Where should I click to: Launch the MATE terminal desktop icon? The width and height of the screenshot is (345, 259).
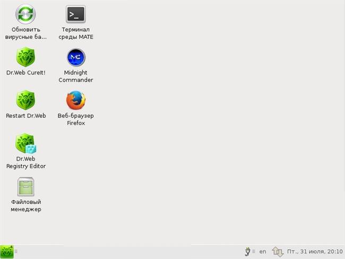[76, 14]
